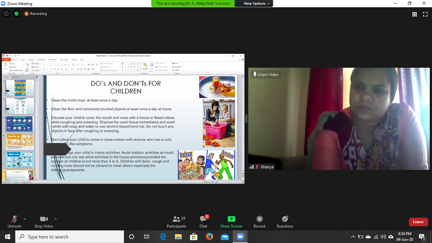Open the Participants panel
Viewport: 432px width, 243px height.
click(x=176, y=221)
